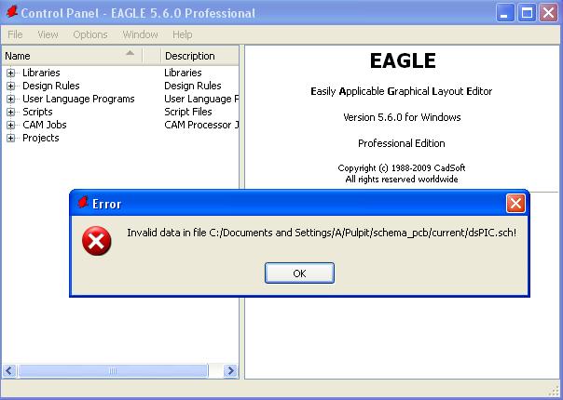Click the window resize grip at bottom corner
Screen dimensions: 563x400
pos(556,393)
